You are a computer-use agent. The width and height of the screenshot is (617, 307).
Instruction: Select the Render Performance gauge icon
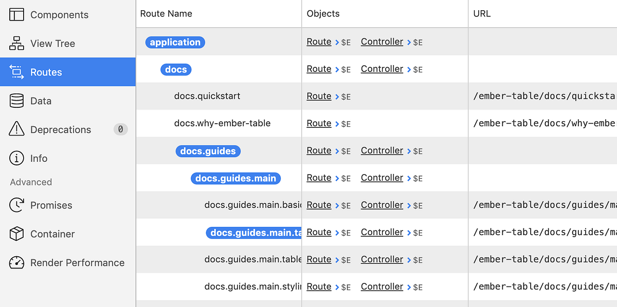[x=16, y=262]
